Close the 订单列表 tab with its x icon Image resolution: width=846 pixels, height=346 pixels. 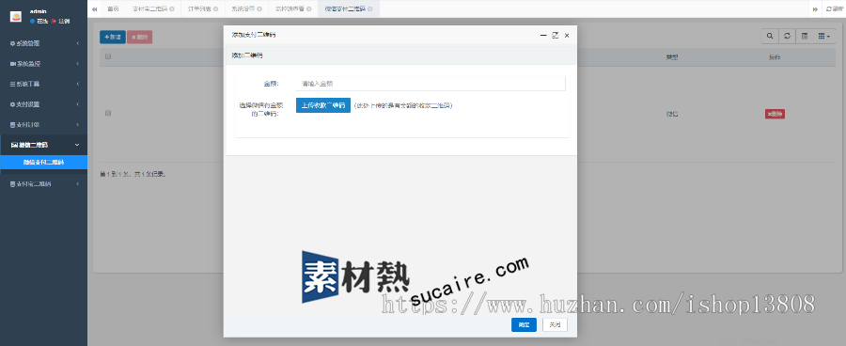click(216, 9)
